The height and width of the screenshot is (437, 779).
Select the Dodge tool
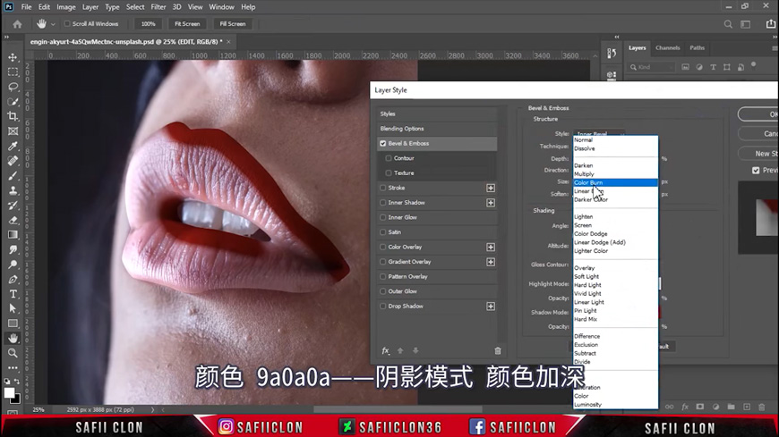point(13,265)
